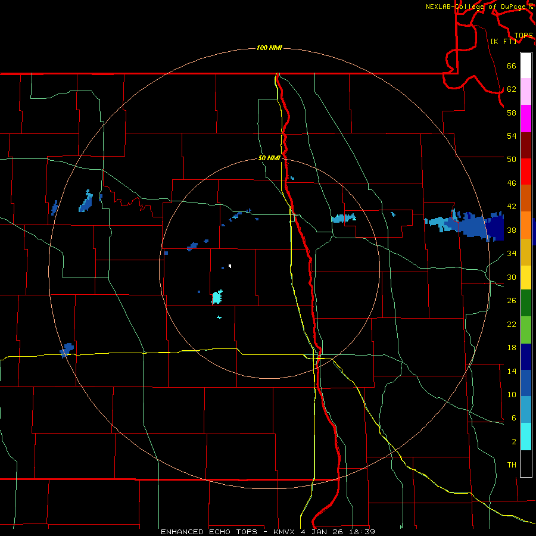Click the bright red legend color band
Viewport: 536px width, 536px height.
(526, 172)
